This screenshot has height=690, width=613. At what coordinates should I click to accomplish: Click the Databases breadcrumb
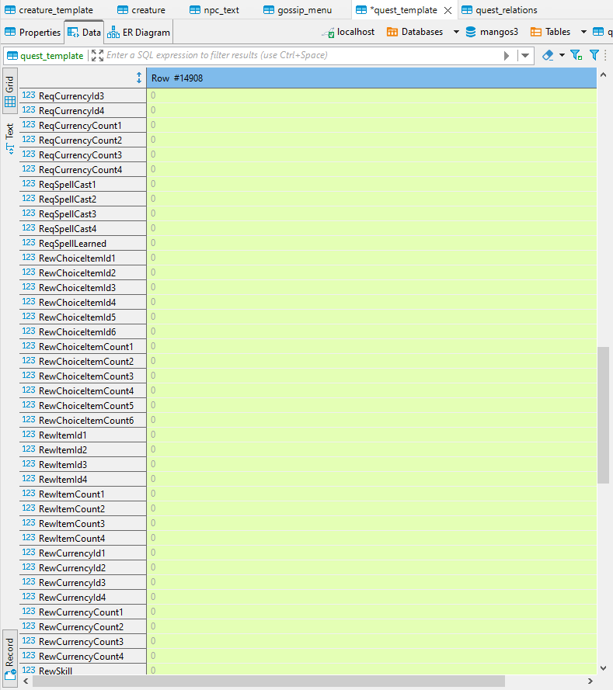point(415,32)
